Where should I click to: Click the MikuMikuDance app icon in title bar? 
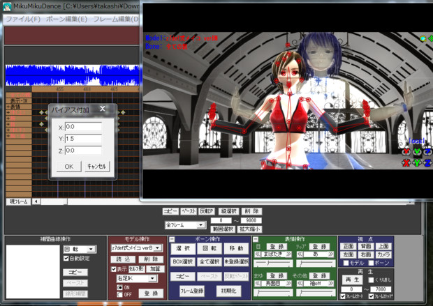(6, 6)
